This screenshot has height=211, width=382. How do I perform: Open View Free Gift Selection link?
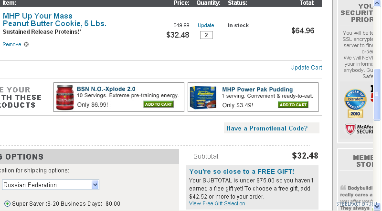tap(217, 203)
